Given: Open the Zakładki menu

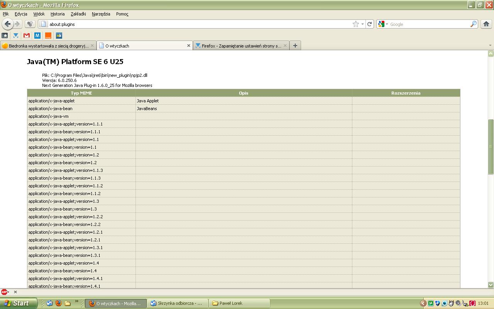Looking at the screenshot, I should (78, 14).
